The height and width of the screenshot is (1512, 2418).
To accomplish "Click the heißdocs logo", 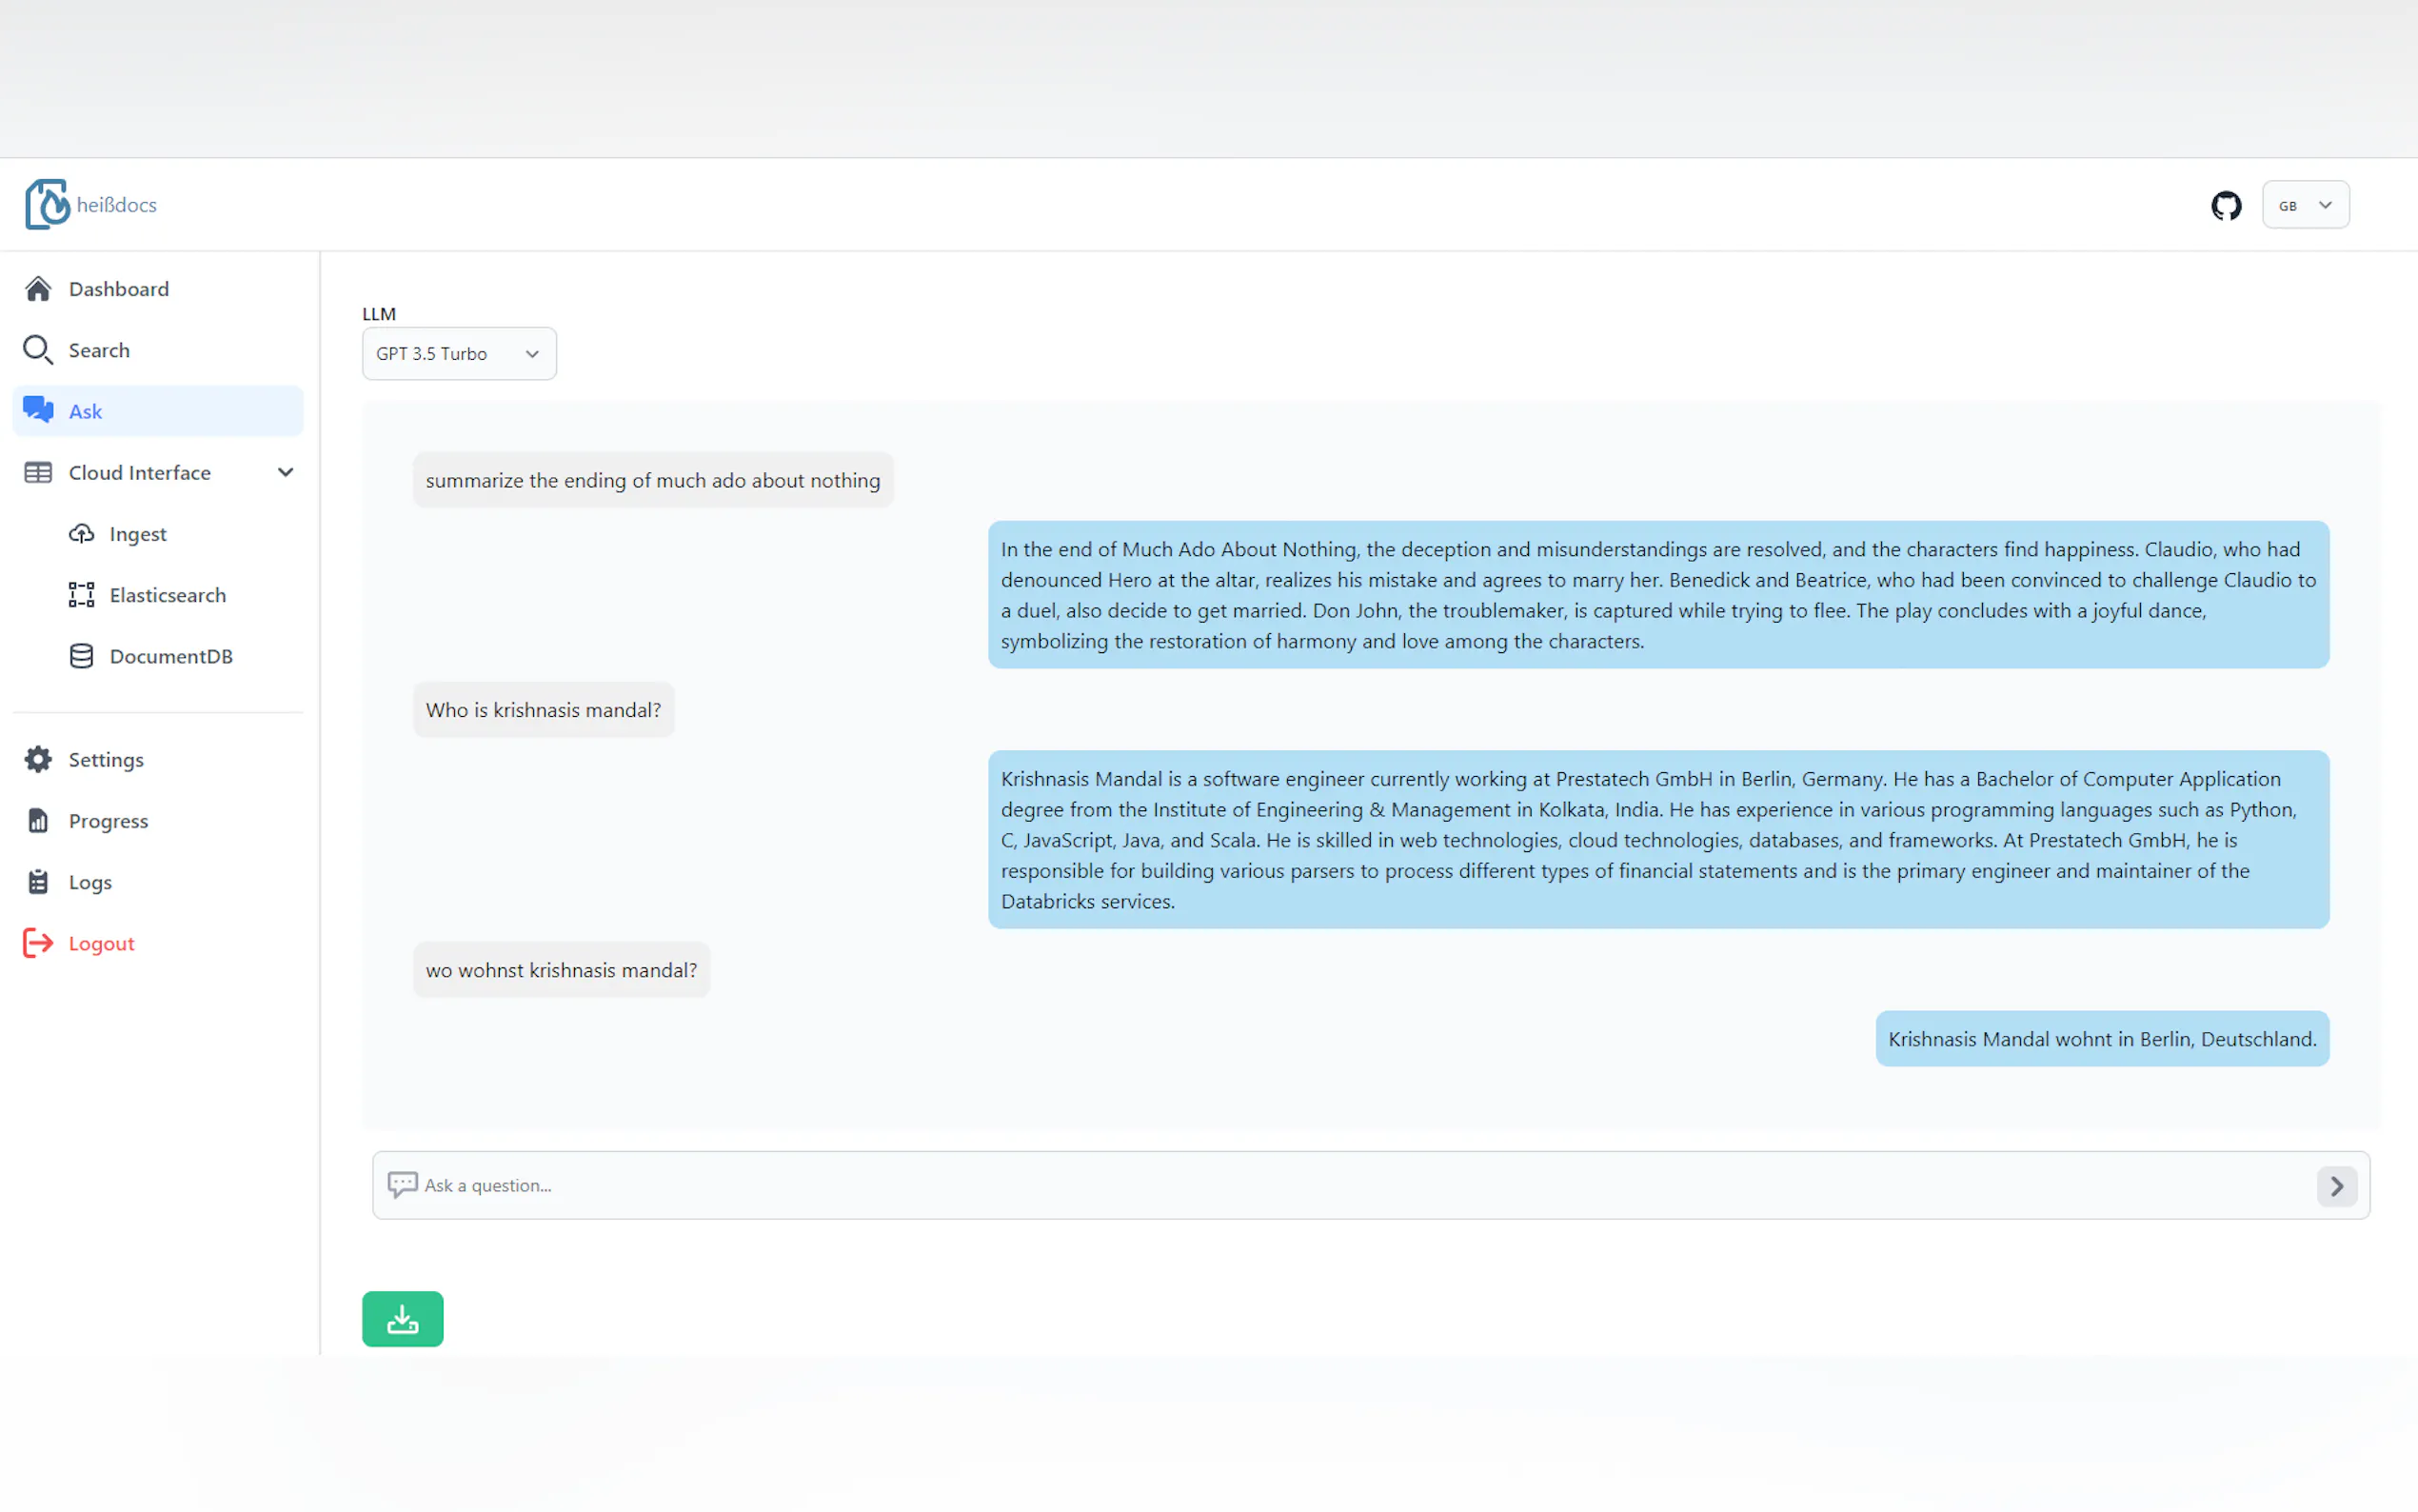I will click(x=91, y=204).
